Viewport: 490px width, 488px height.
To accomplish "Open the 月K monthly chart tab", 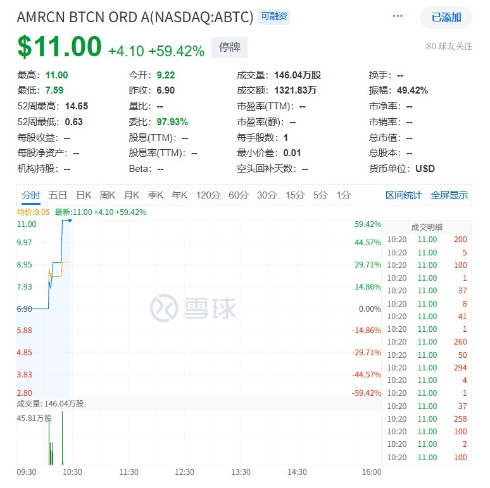I will point(132,195).
